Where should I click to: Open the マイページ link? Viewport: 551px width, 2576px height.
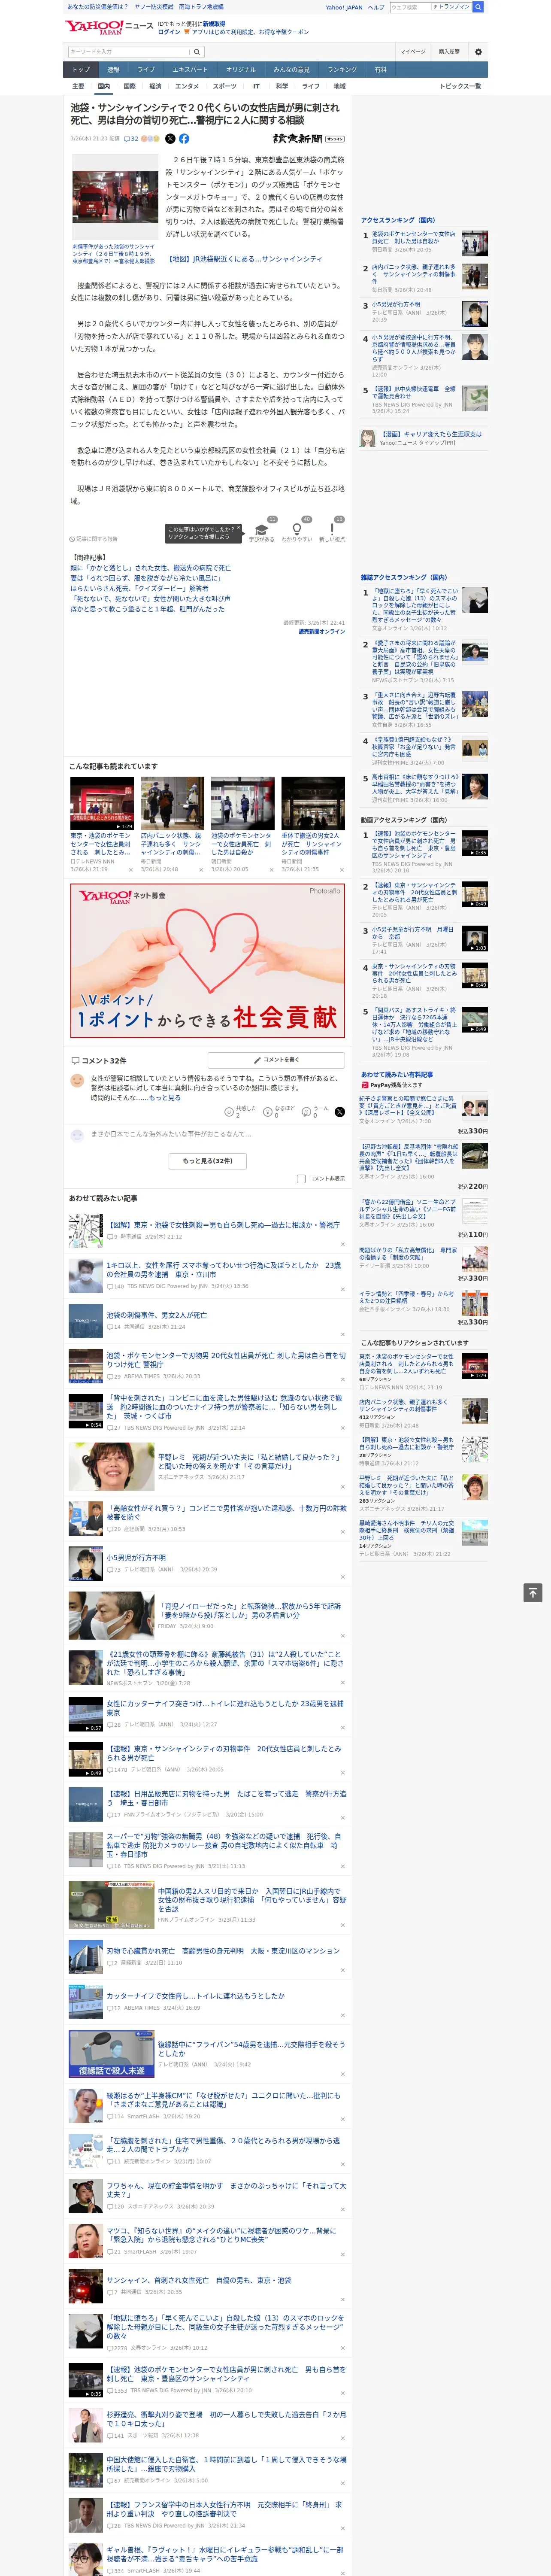[413, 52]
